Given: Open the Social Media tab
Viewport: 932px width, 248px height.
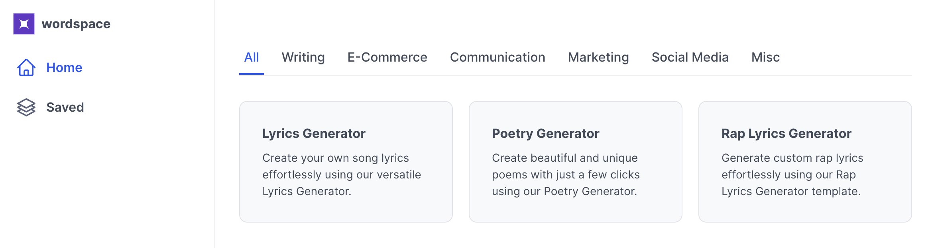Looking at the screenshot, I should (x=690, y=57).
